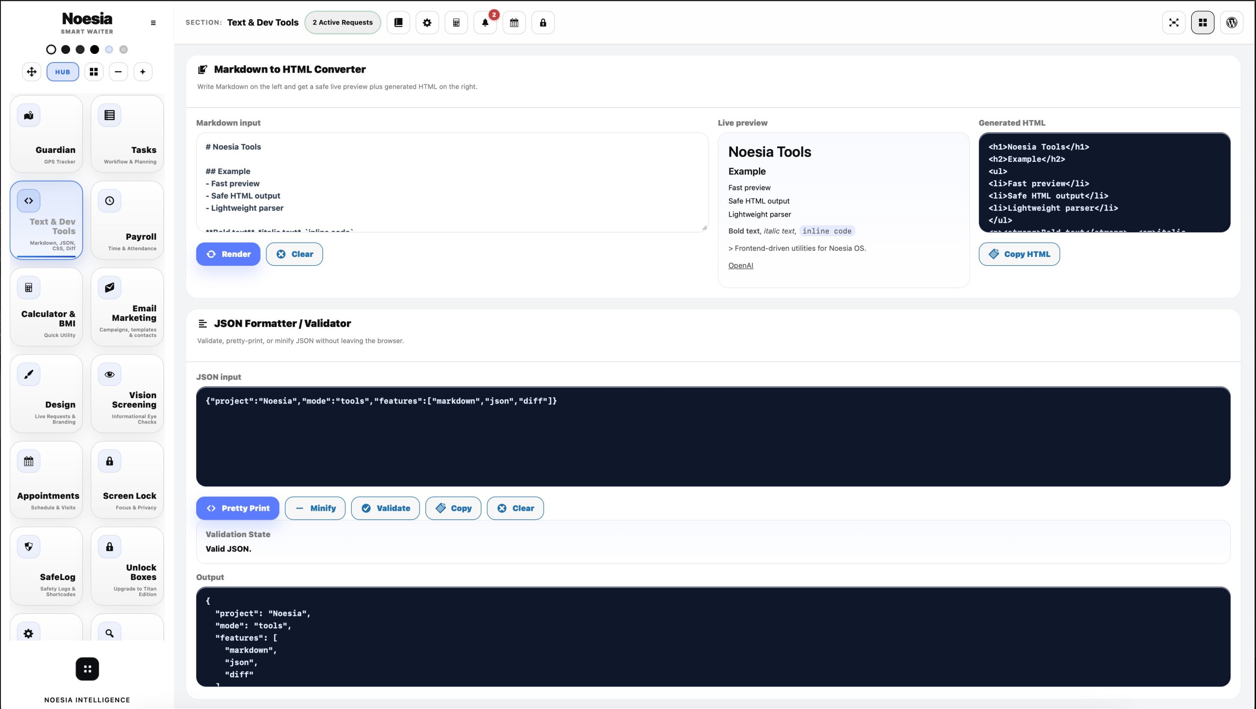Open the WordPress icon at top right

pos(1232,23)
